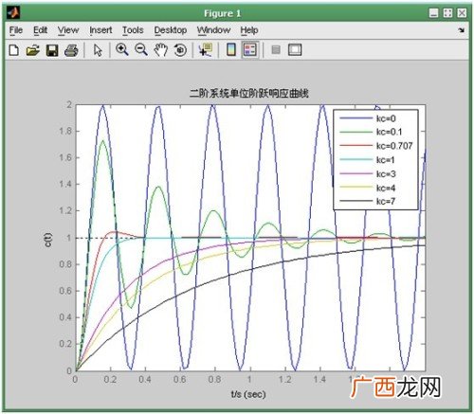Image resolution: width=474 pixels, height=414 pixels.
Task: Click the kc=0 legend entry
Action: [x=368, y=118]
